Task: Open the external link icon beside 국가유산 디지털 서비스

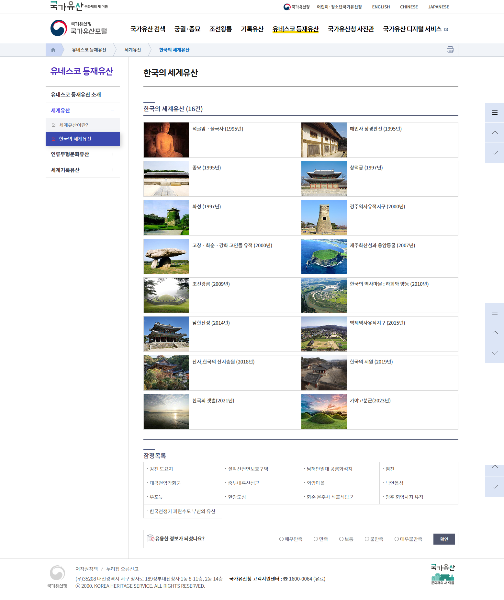Action: click(x=446, y=29)
